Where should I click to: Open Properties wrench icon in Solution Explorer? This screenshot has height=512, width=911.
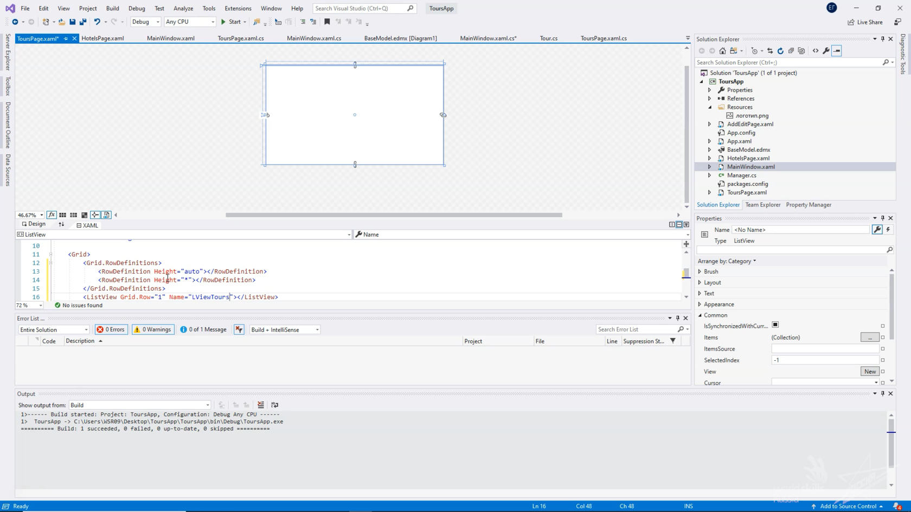coord(826,51)
